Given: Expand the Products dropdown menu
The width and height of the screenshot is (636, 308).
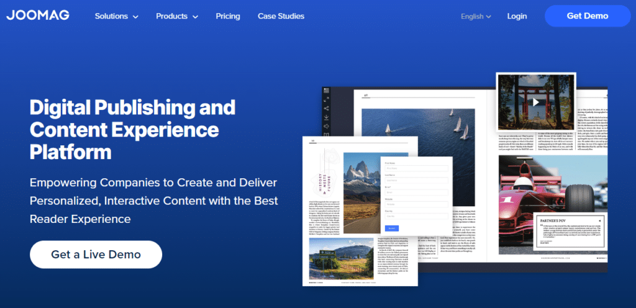Looking at the screenshot, I should pos(177,16).
